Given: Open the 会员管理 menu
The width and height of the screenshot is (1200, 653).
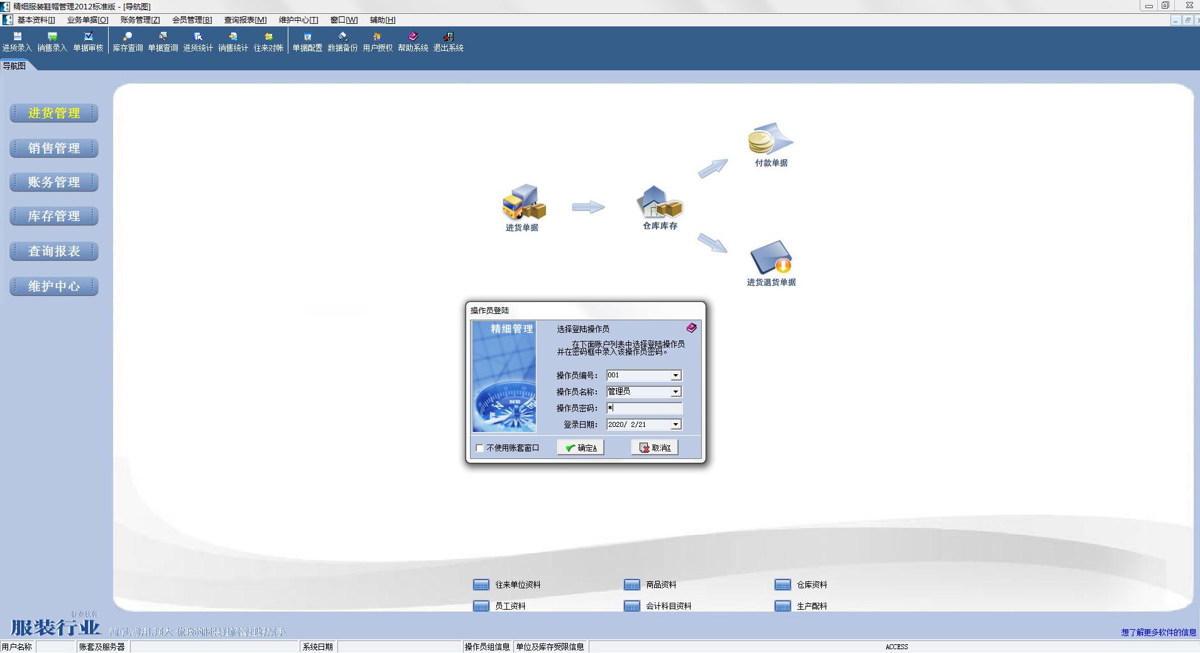Looking at the screenshot, I should coord(192,20).
